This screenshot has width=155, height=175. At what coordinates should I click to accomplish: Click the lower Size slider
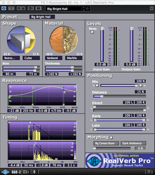pos(21,70)
